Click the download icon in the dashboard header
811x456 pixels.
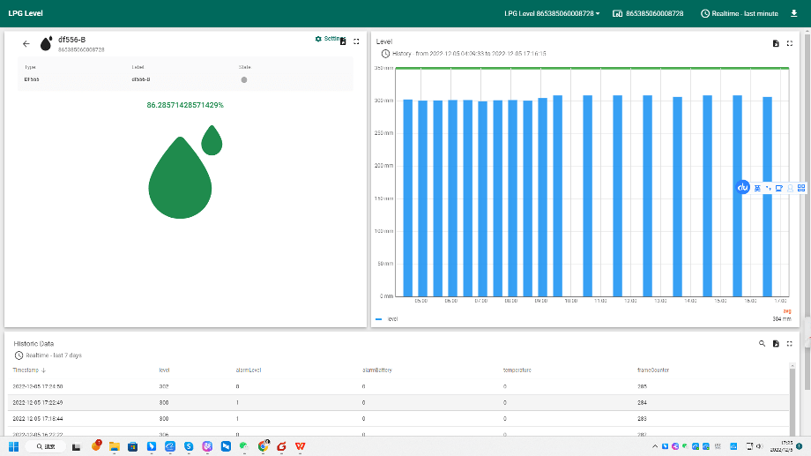[793, 14]
